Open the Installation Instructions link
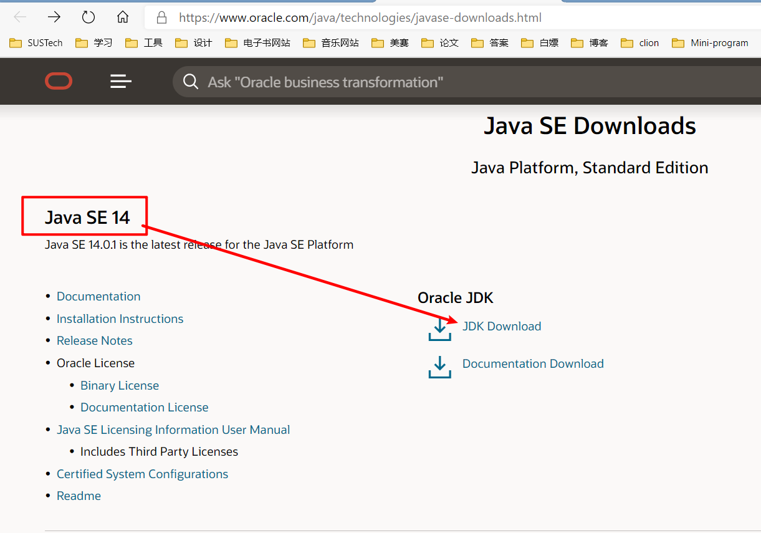This screenshot has width=761, height=533. point(120,319)
